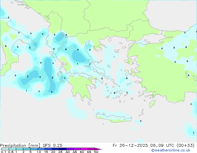Screen dimensions: 197x153
Task: Click the 35–40 mm legend color swatch
Action: 77,149
